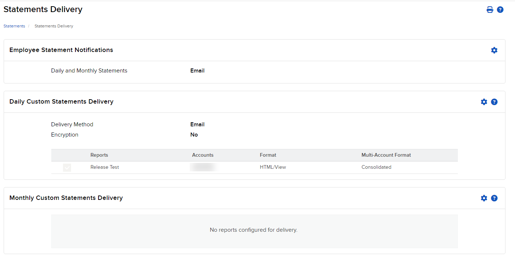
Task: Toggle the checkbox for Release Test report
Action: click(x=67, y=167)
